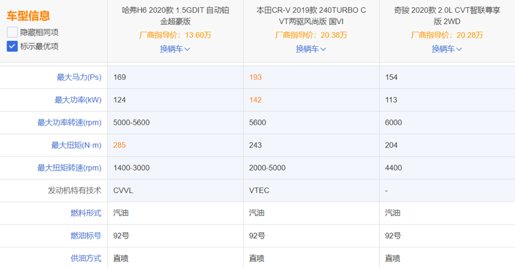515x268 pixels.
Task: Select power value 124
Action: click(x=119, y=100)
